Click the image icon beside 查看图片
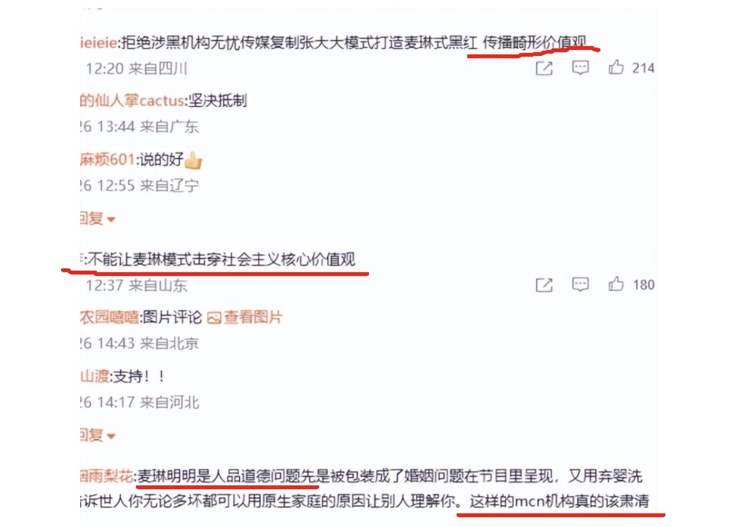747x527 pixels. tap(214, 318)
